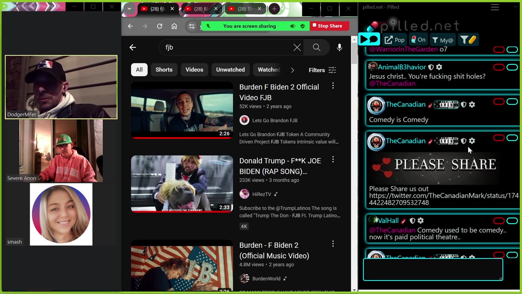
Task: Click cyan pill on 'Comedy is Comedy' message
Action: (x=512, y=102)
